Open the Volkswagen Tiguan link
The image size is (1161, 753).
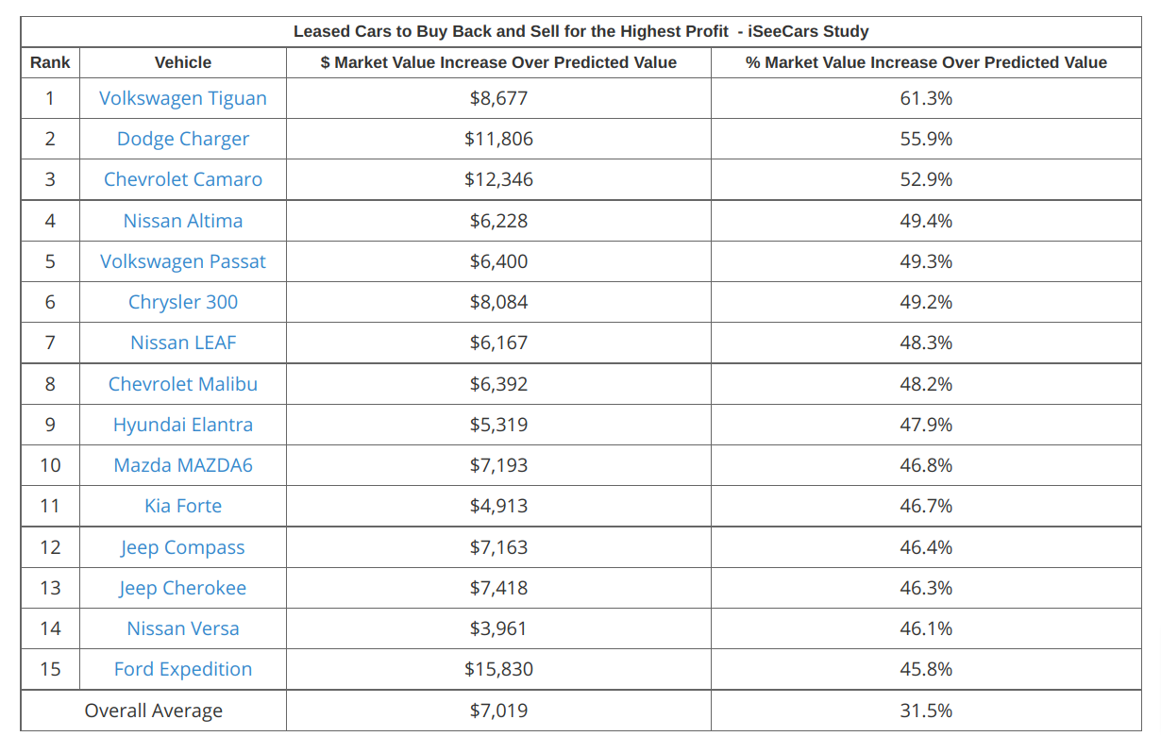pos(183,98)
